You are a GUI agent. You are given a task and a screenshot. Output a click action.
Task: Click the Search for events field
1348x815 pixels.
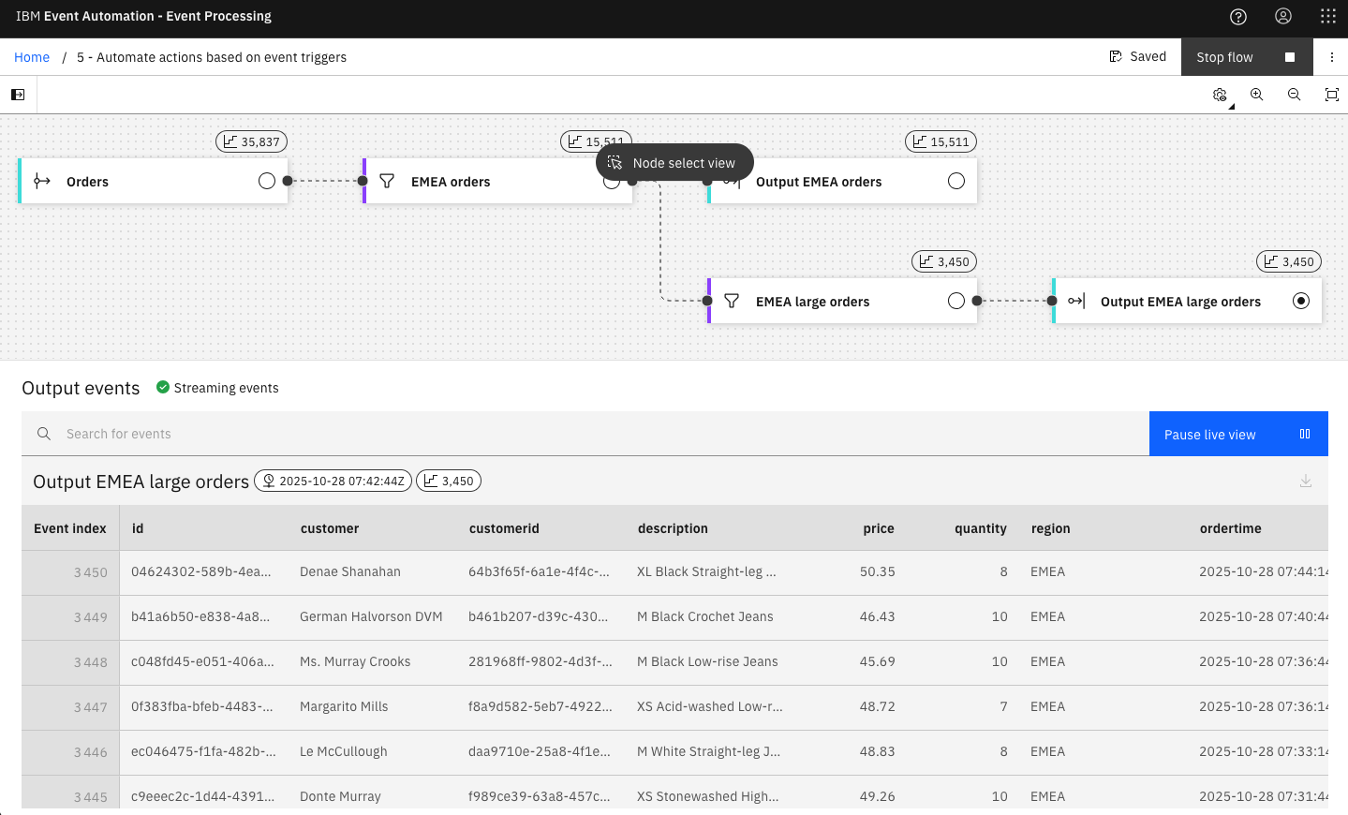(x=600, y=434)
